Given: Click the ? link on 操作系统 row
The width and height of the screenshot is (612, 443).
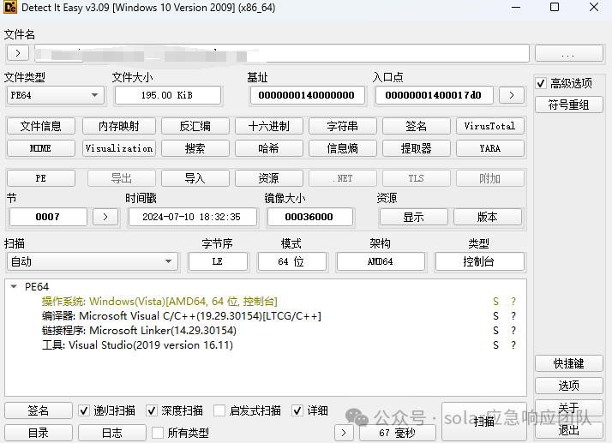Looking at the screenshot, I should point(513,302).
